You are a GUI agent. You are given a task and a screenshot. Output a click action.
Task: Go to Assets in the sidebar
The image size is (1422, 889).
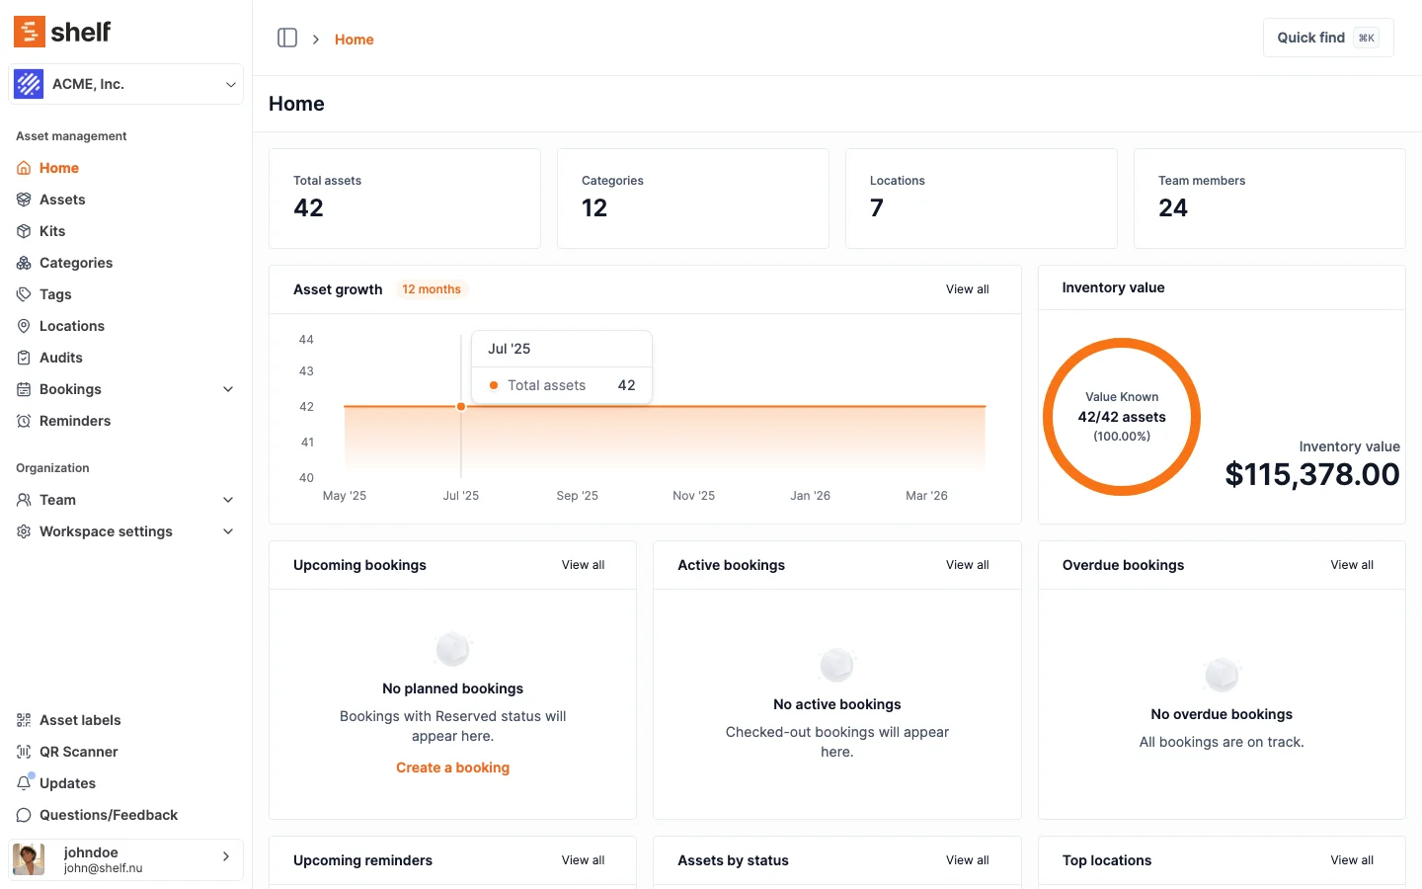[x=62, y=200]
